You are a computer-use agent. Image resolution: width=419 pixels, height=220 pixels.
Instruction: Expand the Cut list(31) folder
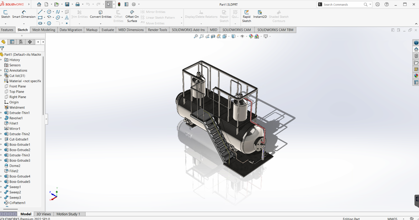click(1, 76)
